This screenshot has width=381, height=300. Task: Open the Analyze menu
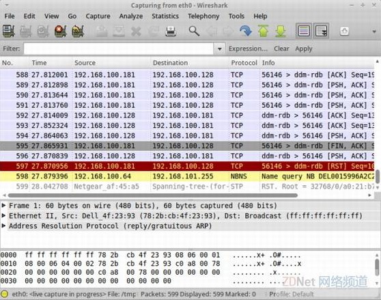click(131, 16)
